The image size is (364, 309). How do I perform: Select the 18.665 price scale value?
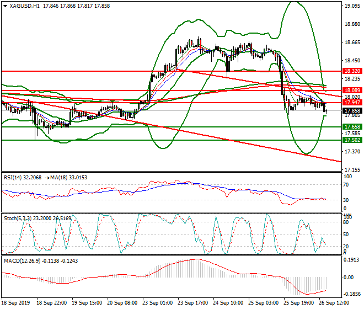[352, 42]
